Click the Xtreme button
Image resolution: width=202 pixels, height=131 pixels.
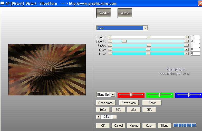(x=134, y=125)
